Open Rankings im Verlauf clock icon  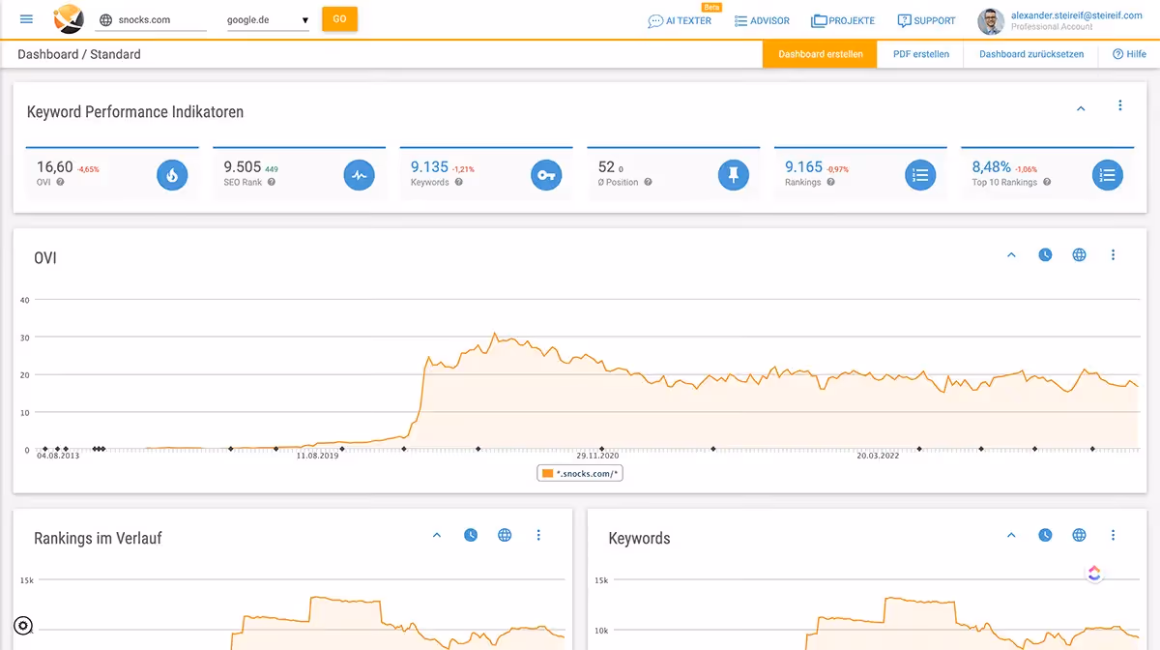point(471,535)
